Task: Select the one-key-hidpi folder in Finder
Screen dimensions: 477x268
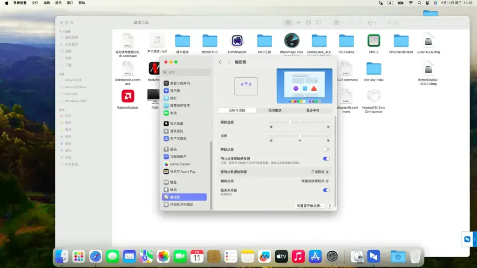Action: [374, 69]
